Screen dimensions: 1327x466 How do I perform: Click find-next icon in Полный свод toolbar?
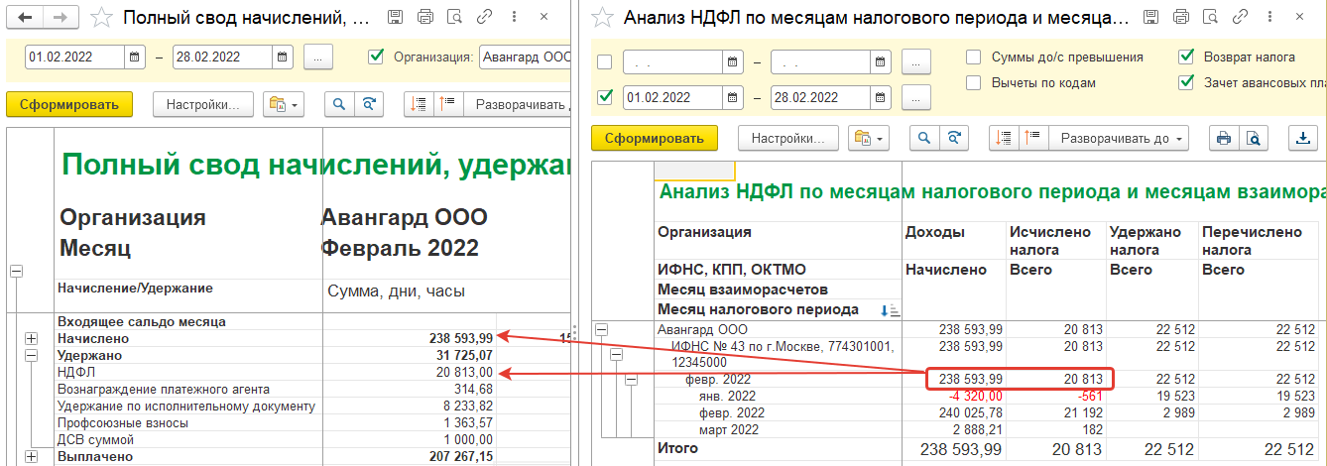(x=369, y=104)
